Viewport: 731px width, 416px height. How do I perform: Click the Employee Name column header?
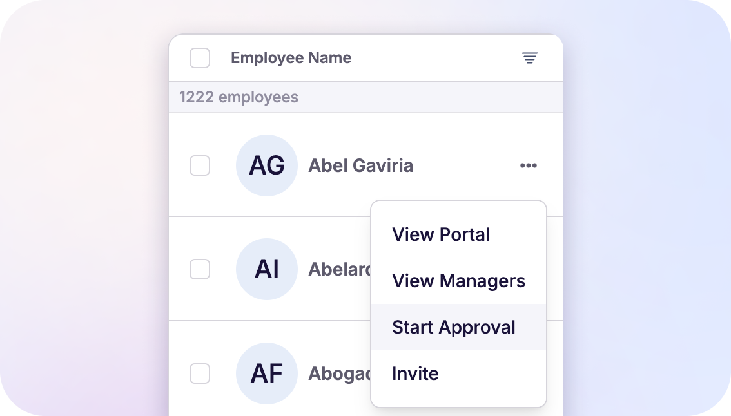tap(291, 58)
